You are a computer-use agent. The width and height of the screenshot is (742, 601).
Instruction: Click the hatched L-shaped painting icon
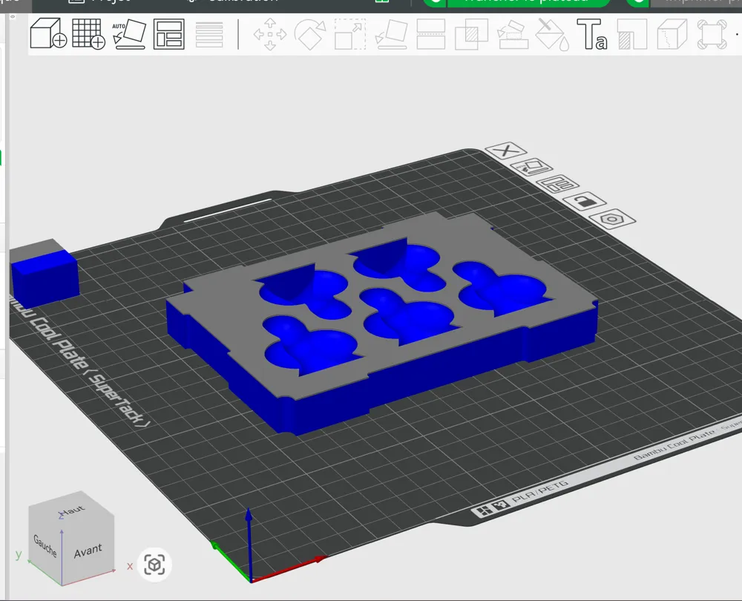click(x=631, y=34)
